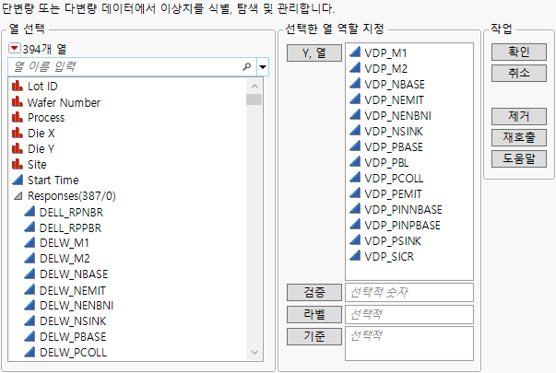Click the column list scrollbar thumb
Viewport: 556px width, 373px height.
click(254, 99)
